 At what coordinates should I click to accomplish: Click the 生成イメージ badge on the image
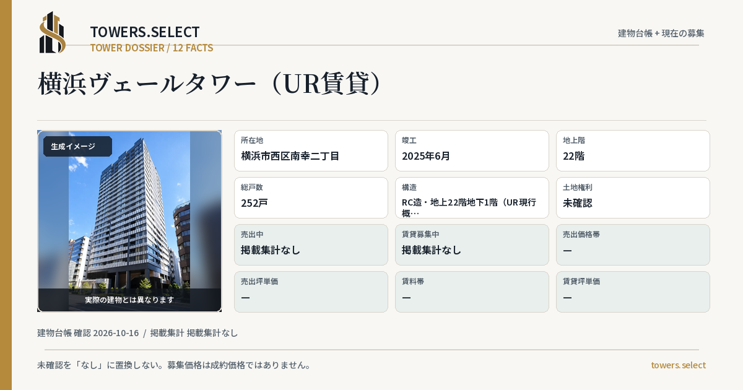pos(77,146)
